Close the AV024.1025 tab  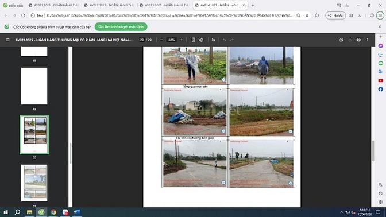click(244, 5)
